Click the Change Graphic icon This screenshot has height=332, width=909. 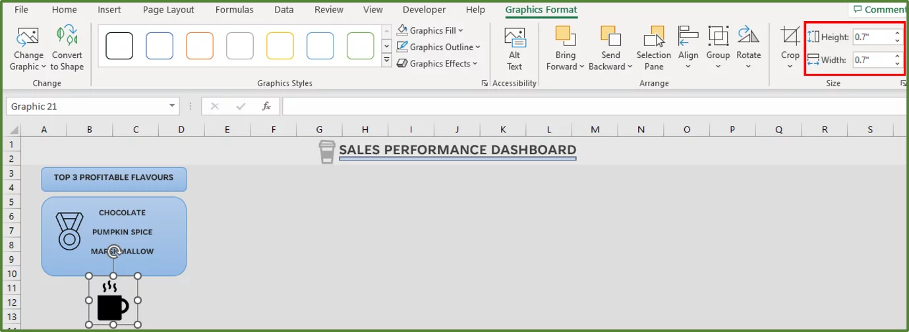coord(28,36)
